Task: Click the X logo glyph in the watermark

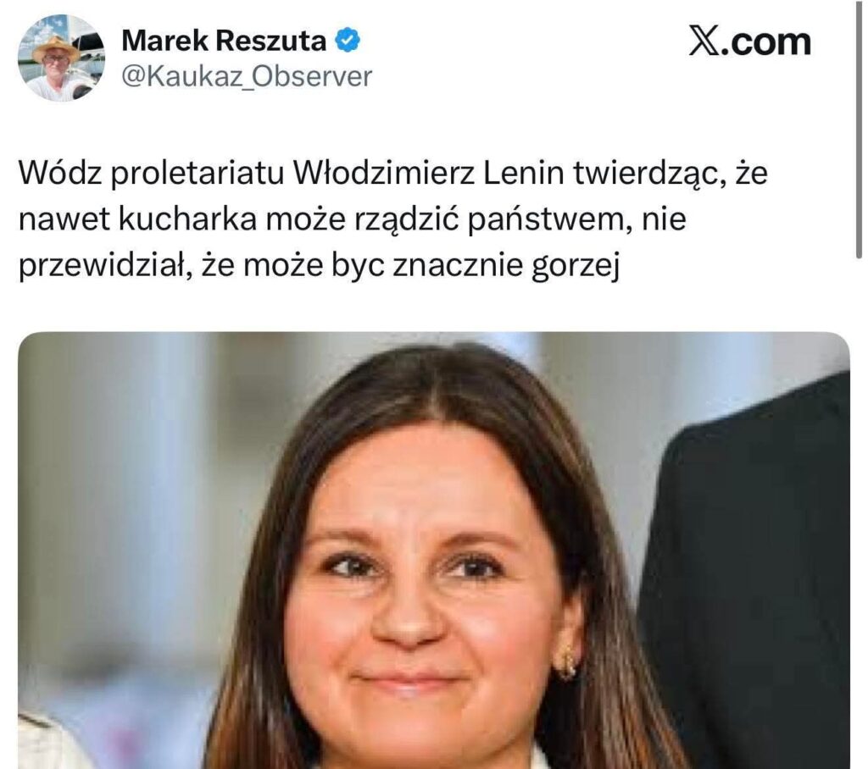Action: pyautogui.click(x=704, y=41)
